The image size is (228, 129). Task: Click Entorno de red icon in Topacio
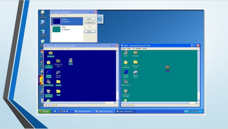(48, 83)
